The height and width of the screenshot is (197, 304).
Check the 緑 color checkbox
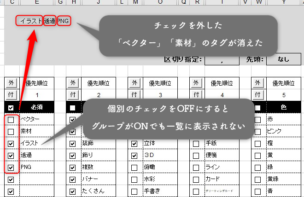pyautogui.click(x=257, y=168)
